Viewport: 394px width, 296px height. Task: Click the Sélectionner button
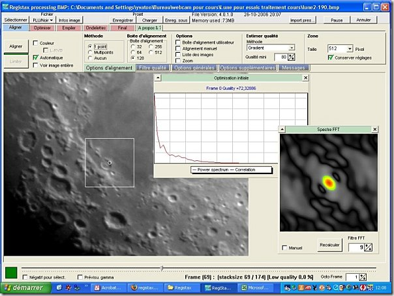pos(16,20)
